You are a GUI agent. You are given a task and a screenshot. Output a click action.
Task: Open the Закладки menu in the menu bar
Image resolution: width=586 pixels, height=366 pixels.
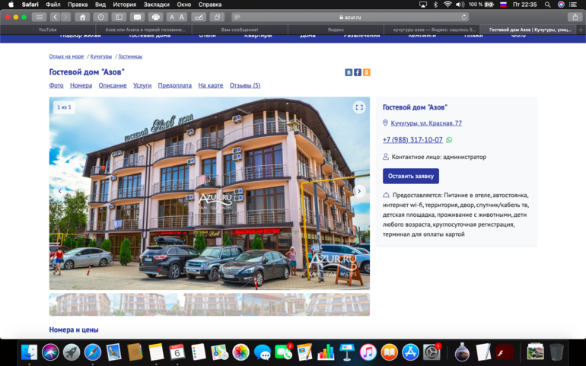tap(156, 5)
